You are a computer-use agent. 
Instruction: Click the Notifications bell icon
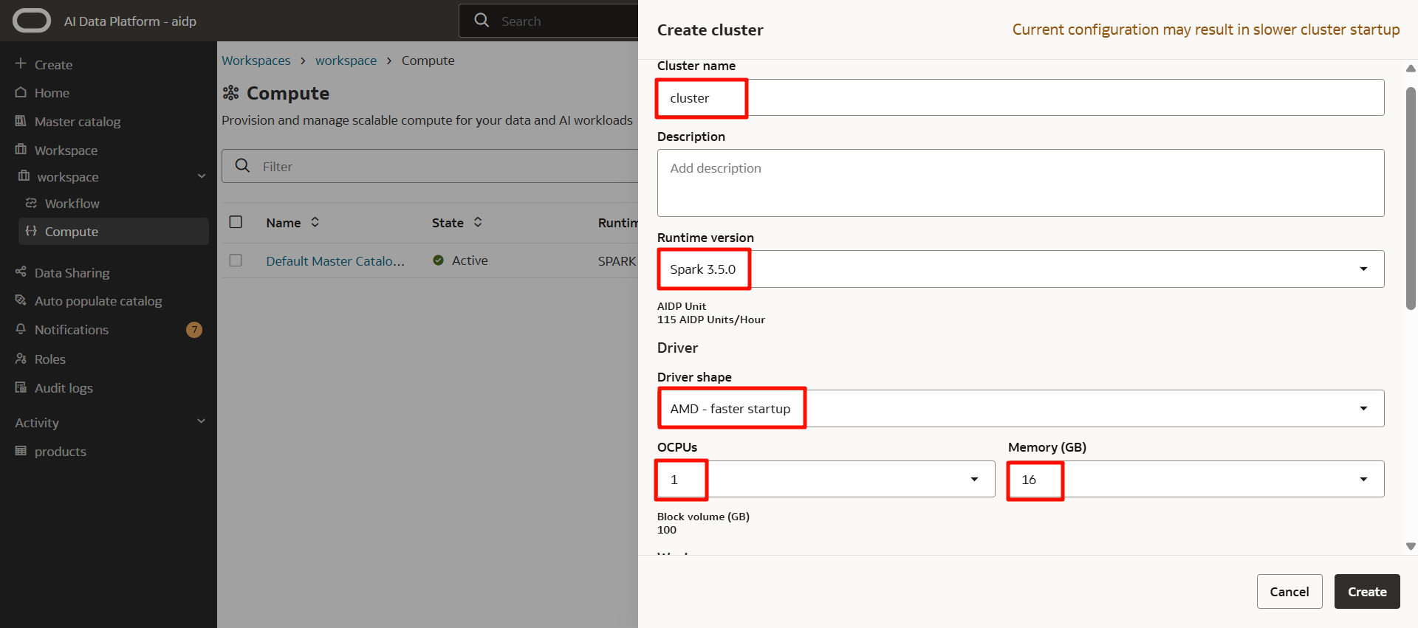pos(21,329)
